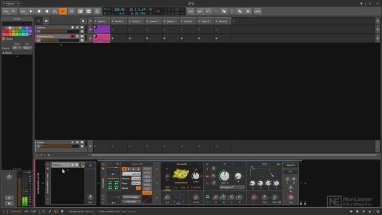Click the Gain knob in Instrument Layer

pyautogui.click(x=90, y=197)
